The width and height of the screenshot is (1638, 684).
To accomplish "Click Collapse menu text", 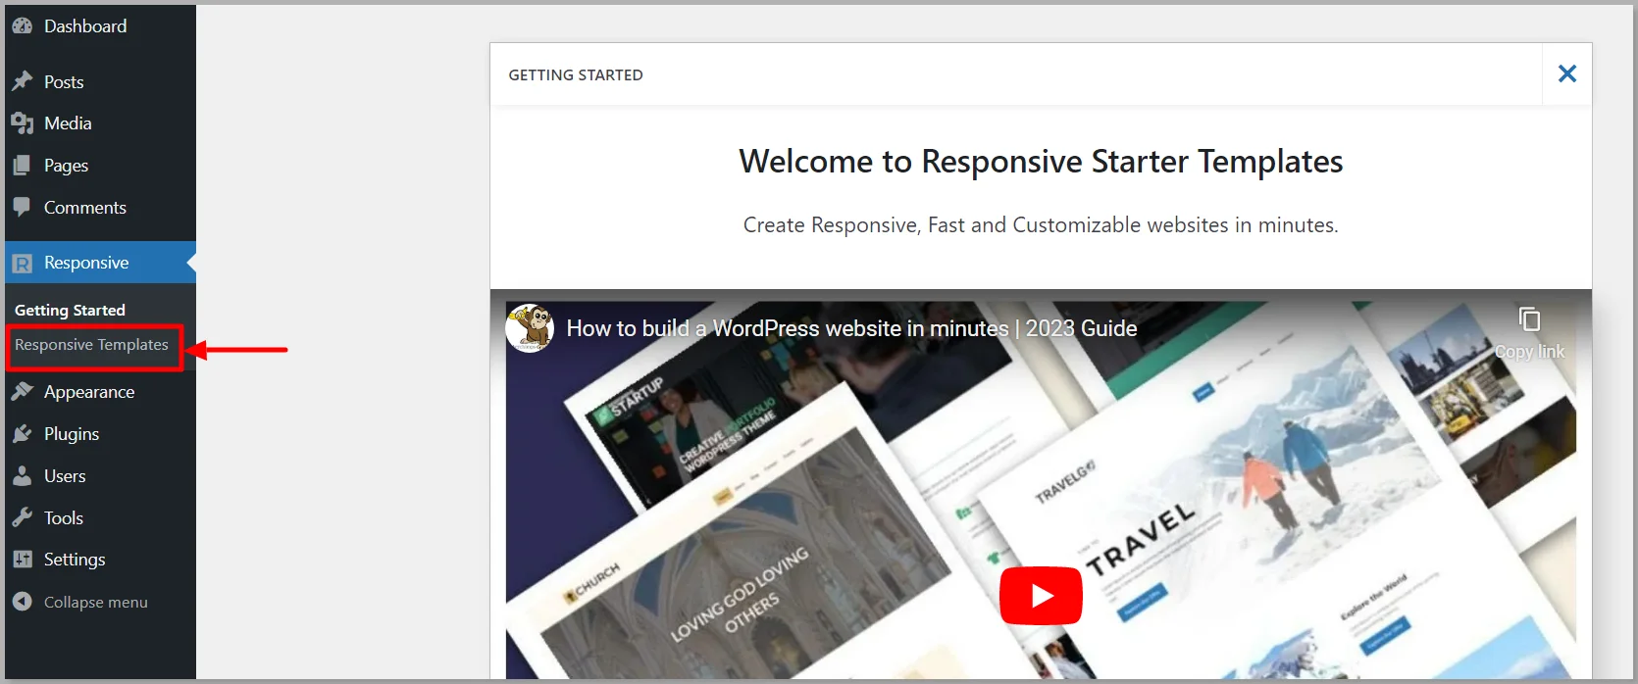I will 96,603.
